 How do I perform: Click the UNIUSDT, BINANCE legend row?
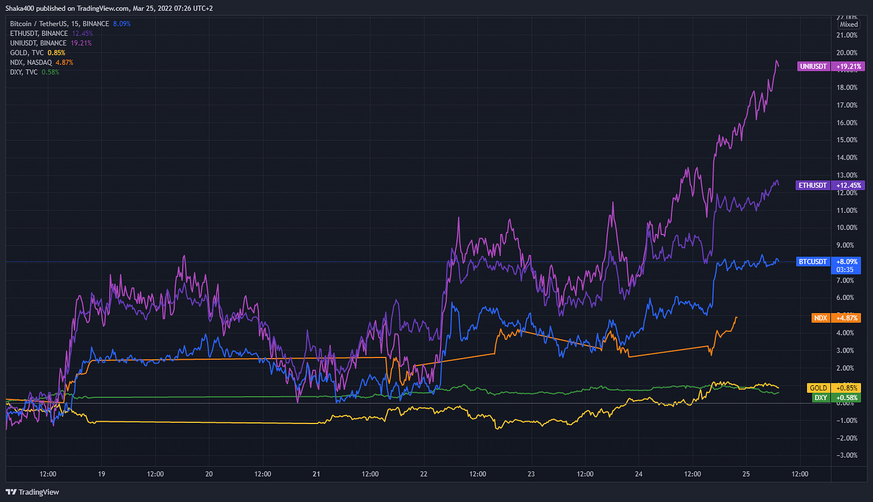click(50, 43)
